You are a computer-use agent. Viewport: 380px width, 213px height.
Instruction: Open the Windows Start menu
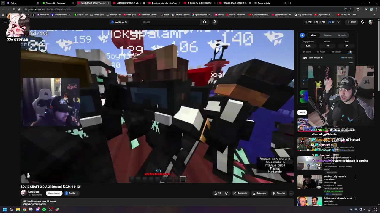click(5, 209)
